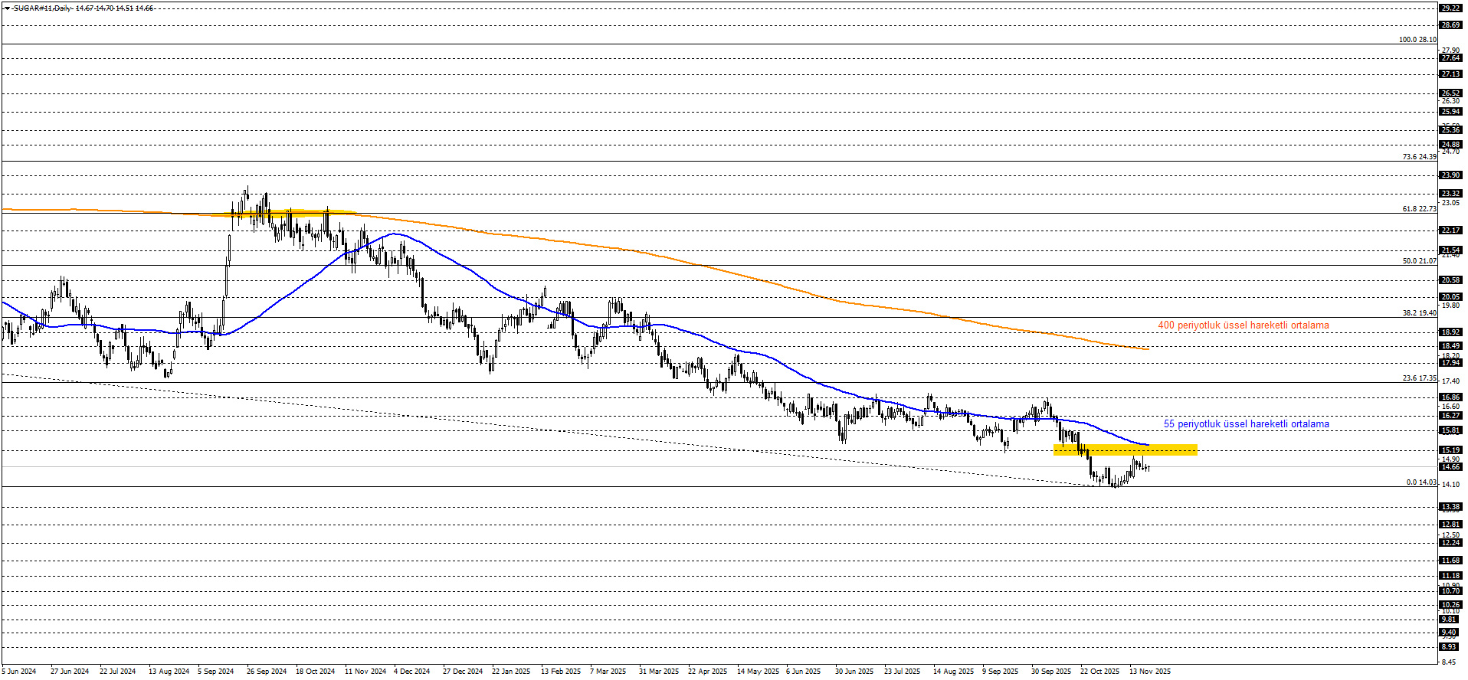Click the 4 Dec 2024 date marker

(413, 672)
